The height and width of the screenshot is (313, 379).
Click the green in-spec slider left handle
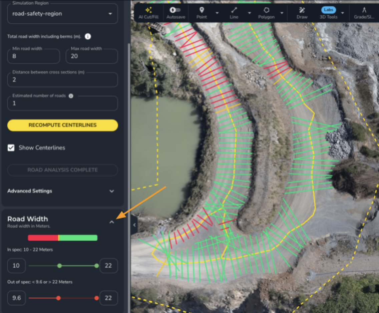pyautogui.click(x=59, y=266)
